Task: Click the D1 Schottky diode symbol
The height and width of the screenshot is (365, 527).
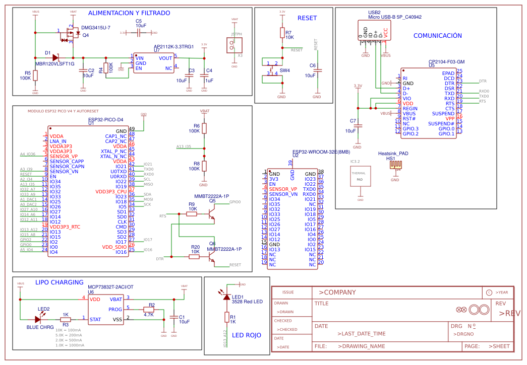Action: click(x=56, y=58)
